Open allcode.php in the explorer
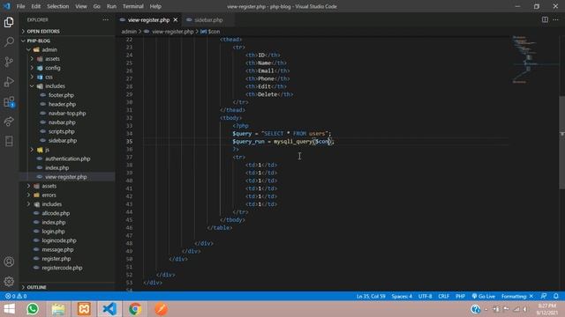Image resolution: width=565 pixels, height=317 pixels. [x=56, y=213]
